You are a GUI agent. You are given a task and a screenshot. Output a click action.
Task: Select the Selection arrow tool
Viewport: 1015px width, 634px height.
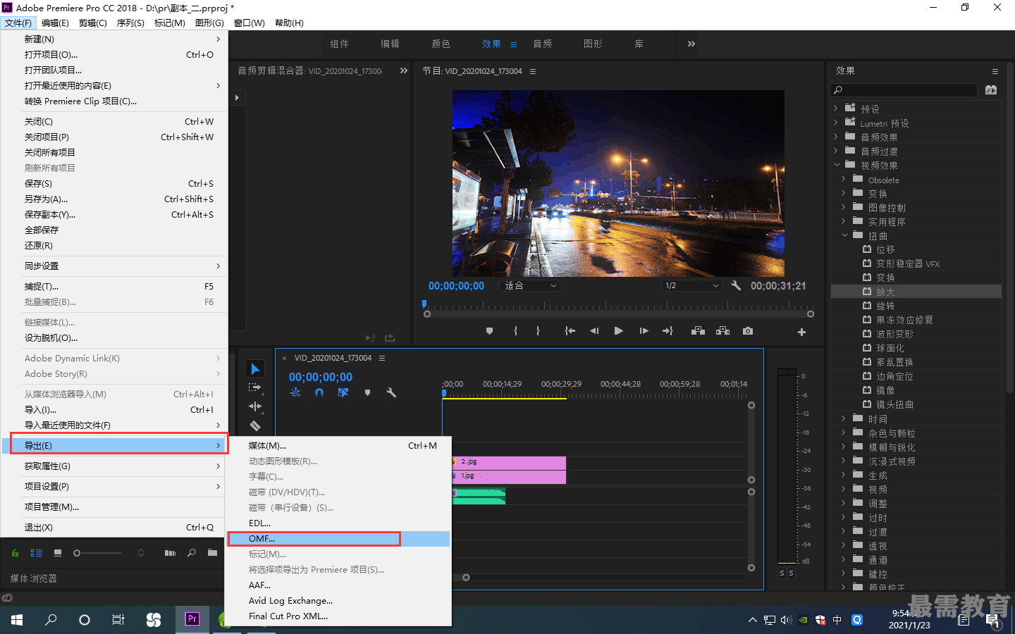(x=255, y=368)
